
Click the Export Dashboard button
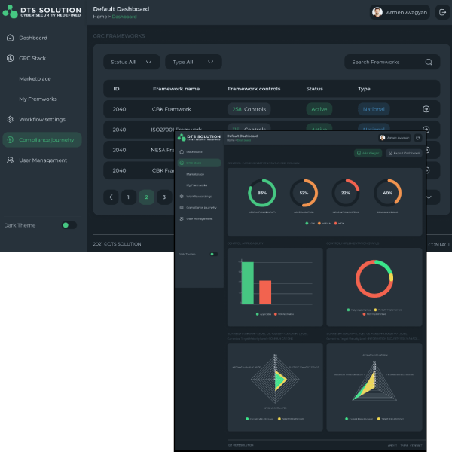404,153
